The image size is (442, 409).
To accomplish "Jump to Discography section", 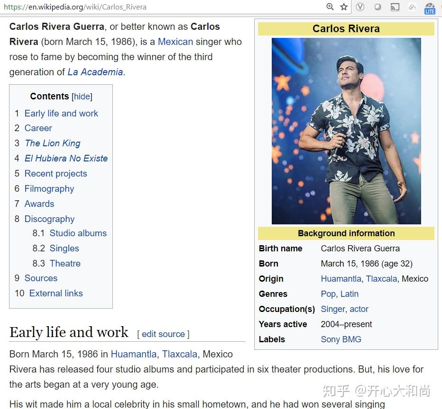I will click(x=50, y=219).
